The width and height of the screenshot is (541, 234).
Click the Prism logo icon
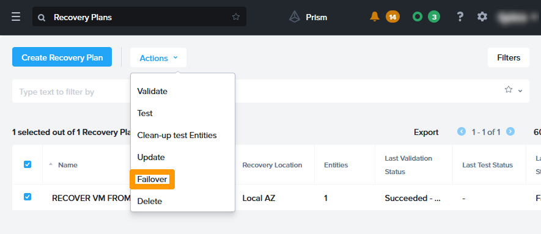(x=294, y=17)
